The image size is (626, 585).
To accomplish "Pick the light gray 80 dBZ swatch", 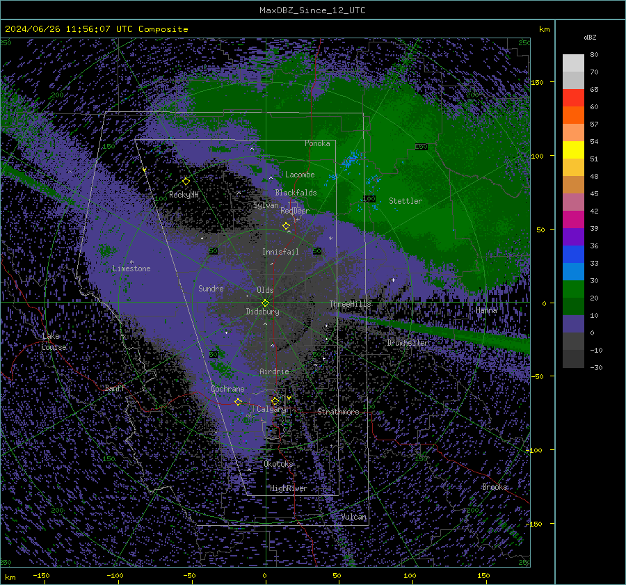I will (573, 63).
